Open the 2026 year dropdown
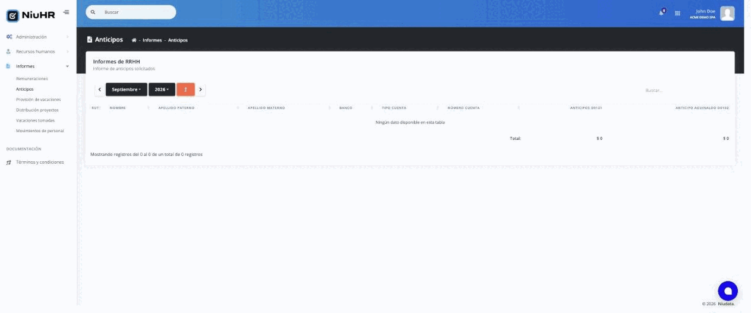 click(162, 90)
